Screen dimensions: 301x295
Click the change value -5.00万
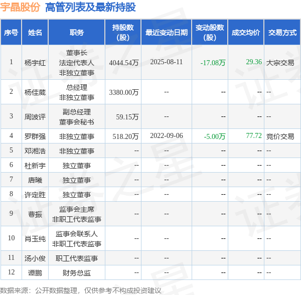coord(215,136)
